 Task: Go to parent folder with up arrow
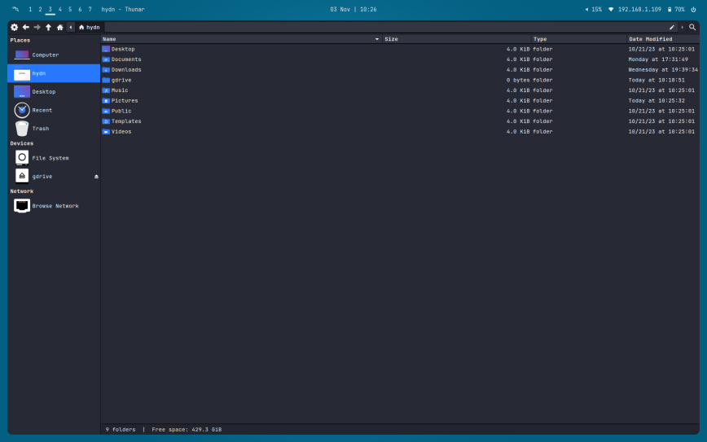coord(48,28)
